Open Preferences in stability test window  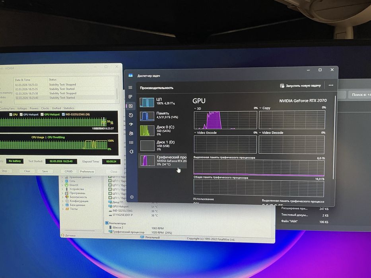pos(87,172)
